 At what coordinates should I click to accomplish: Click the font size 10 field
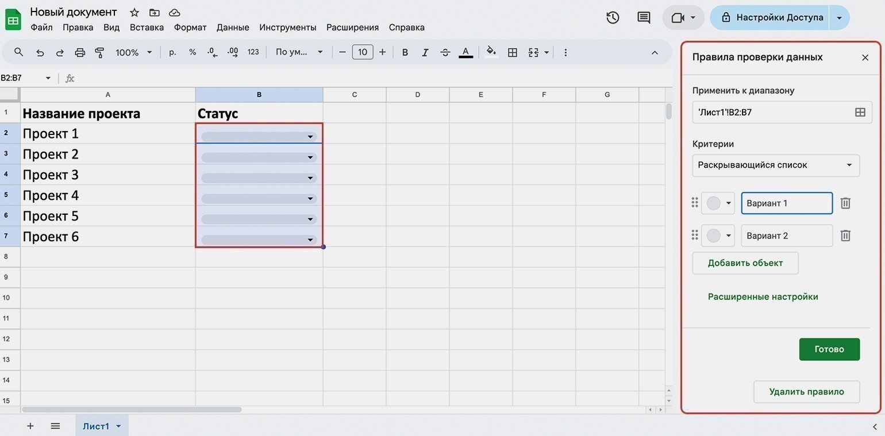coord(363,52)
